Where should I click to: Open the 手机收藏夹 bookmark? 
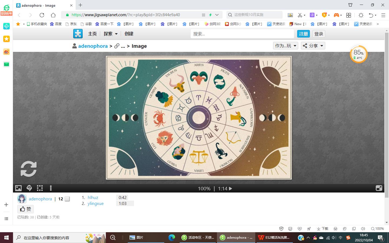coord(37,24)
